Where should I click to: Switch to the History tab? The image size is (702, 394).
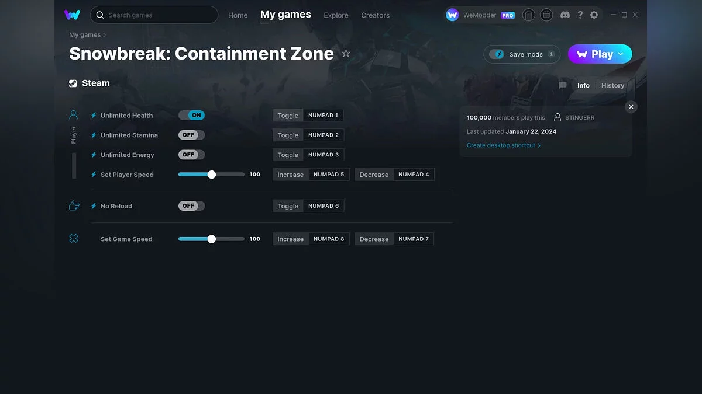click(x=612, y=85)
